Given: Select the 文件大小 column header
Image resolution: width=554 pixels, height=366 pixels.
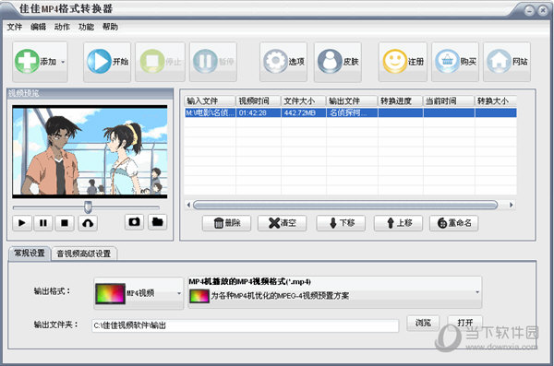Looking at the screenshot, I should (304, 100).
